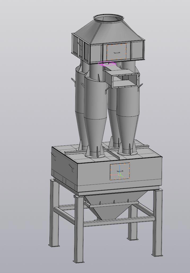
Task: Click the small handle on the upper hatch
Action: (x=117, y=53)
